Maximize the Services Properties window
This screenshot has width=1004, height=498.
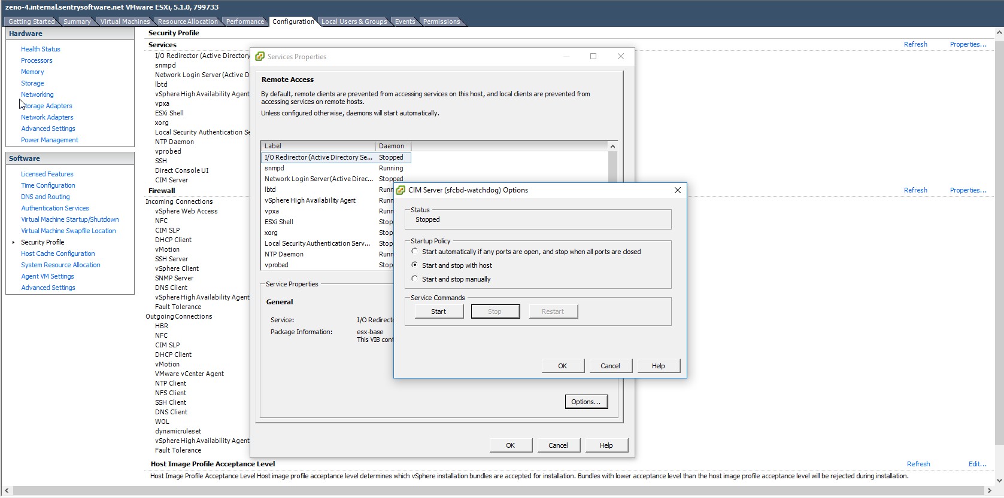tap(593, 56)
